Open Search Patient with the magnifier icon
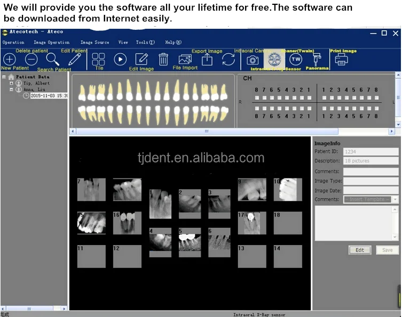402x317 pixels. coord(52,59)
